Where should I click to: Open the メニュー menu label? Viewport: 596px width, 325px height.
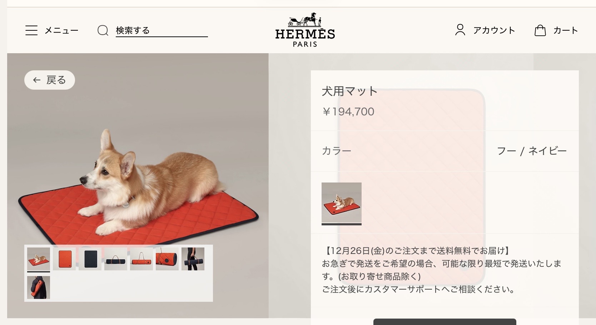point(61,30)
